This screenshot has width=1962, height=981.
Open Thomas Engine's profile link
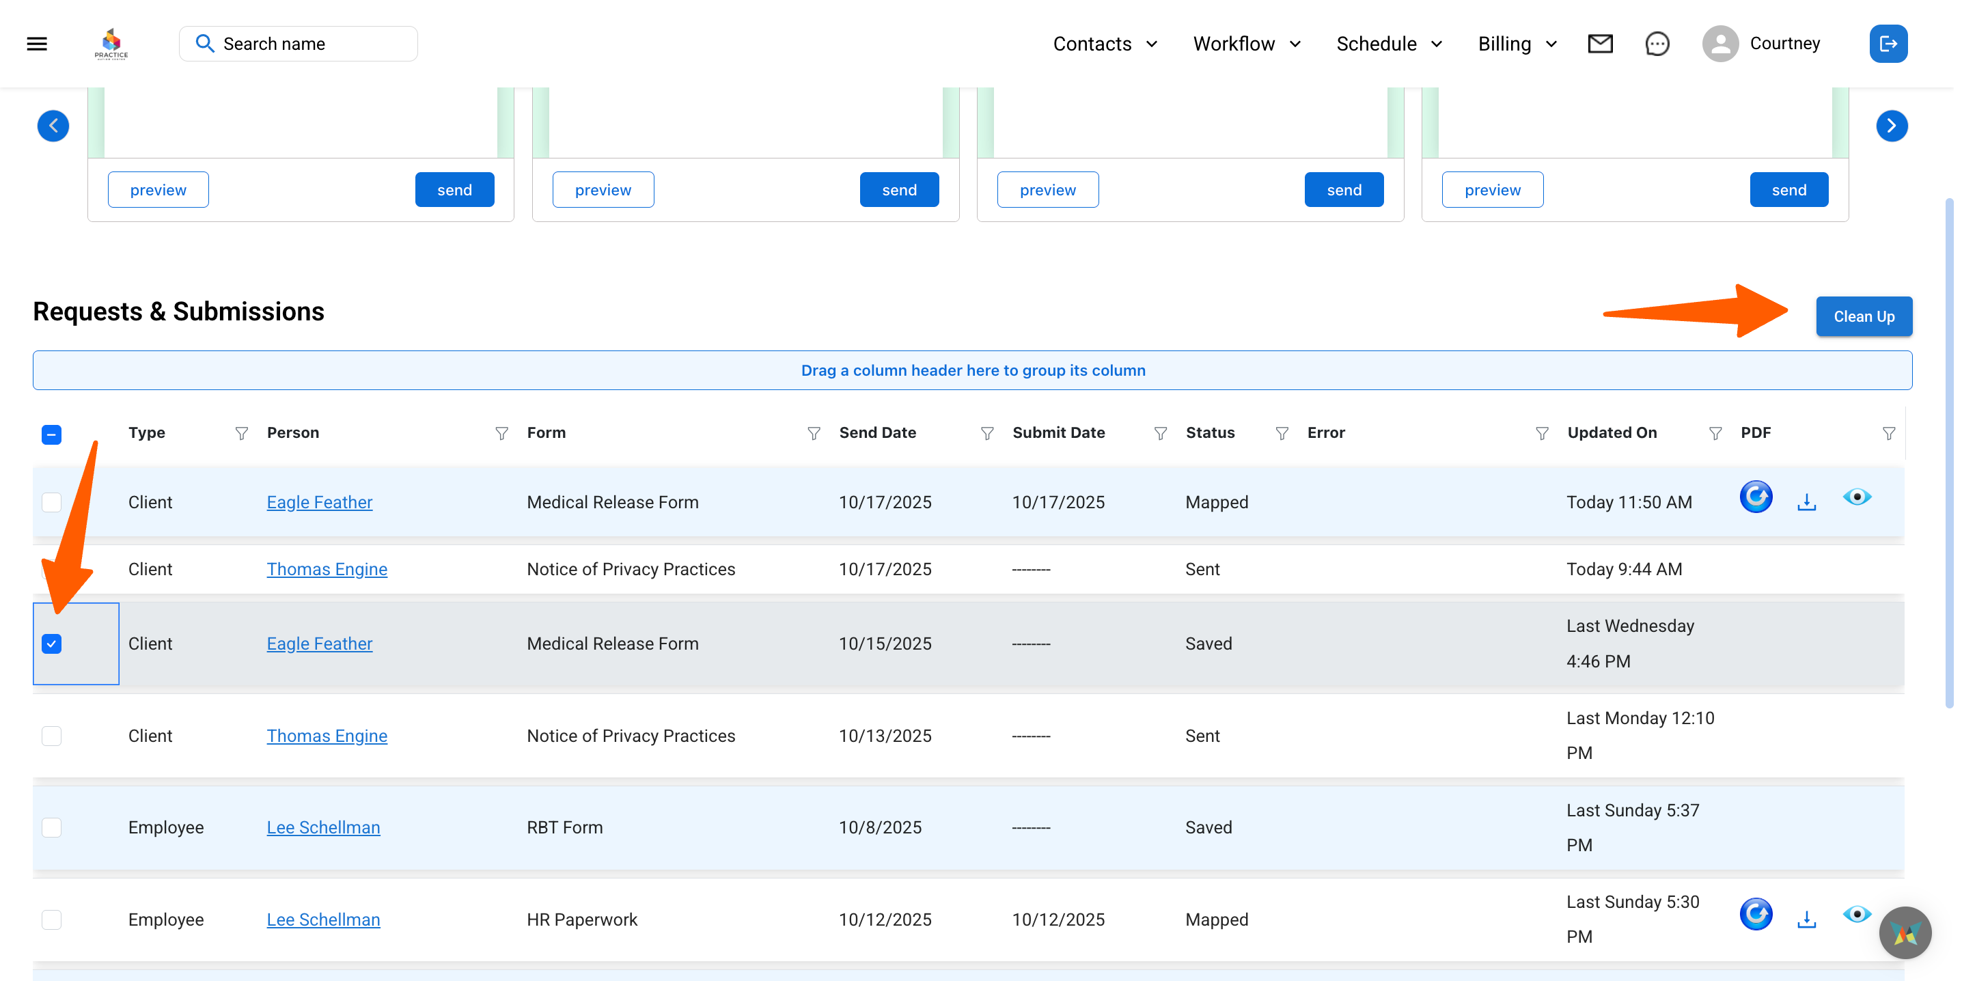tap(327, 569)
